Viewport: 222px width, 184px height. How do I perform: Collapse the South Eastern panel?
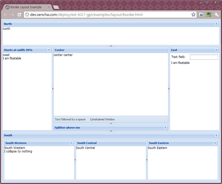click(x=215, y=143)
